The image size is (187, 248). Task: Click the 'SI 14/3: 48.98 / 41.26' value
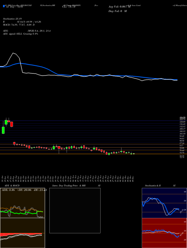29,22
